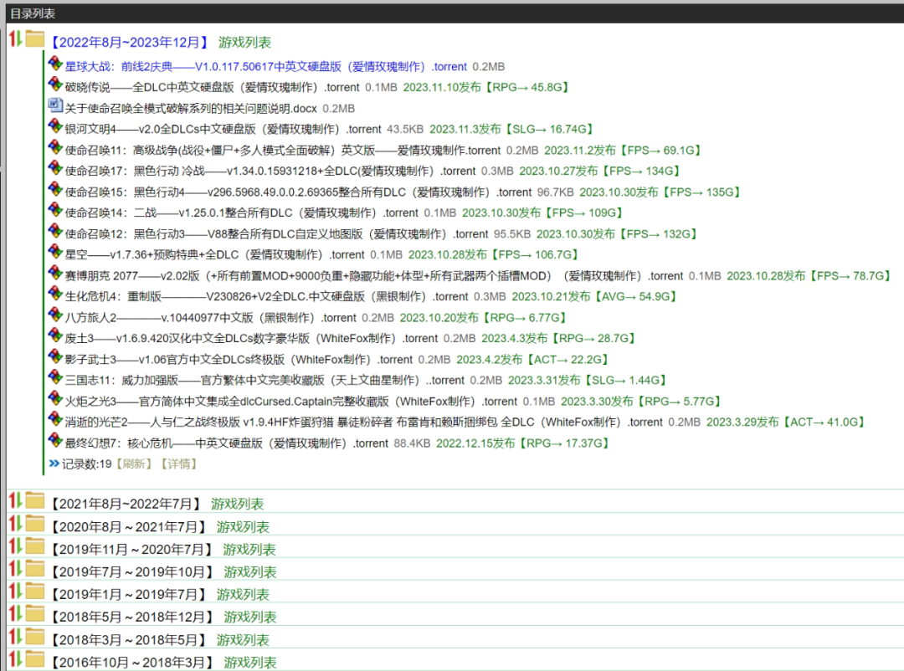This screenshot has height=671, width=904.
Task: Click the torrent icon beside 三国志11
Action: (55, 378)
